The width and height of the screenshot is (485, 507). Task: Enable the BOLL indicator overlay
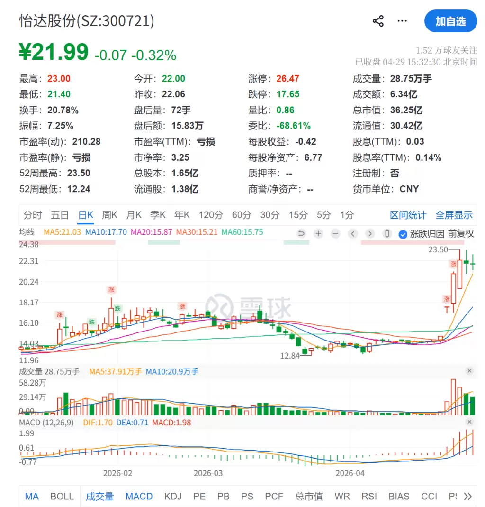[x=62, y=497]
